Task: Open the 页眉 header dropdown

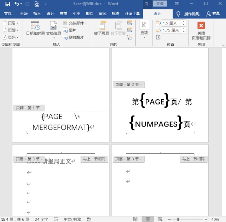Action: click(11, 23)
